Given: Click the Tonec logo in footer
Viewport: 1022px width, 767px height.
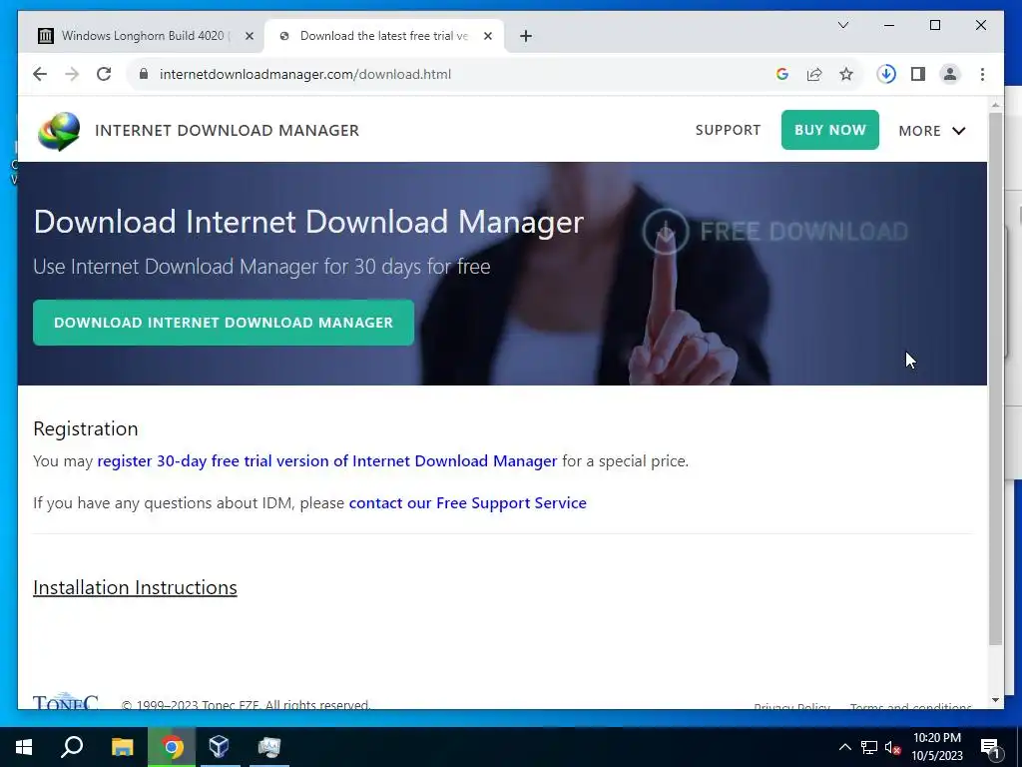Looking at the screenshot, I should [x=66, y=701].
